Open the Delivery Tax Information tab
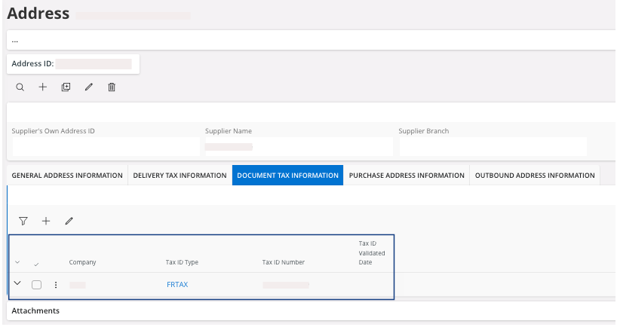 pos(180,176)
